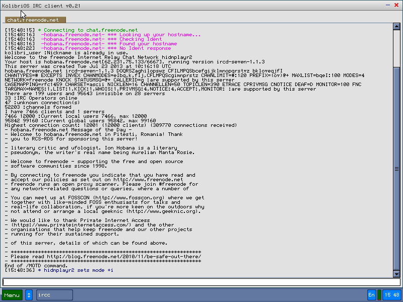Select the ircc taskbar button
The image size is (403, 302).
[x=54, y=295]
